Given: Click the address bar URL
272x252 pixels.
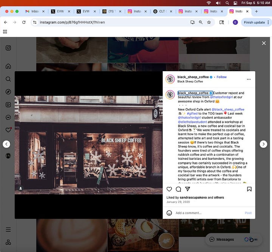Looking at the screenshot, I should click(x=72, y=22).
